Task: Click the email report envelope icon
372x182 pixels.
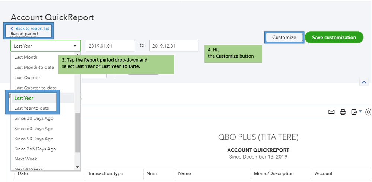Action: click(x=331, y=111)
